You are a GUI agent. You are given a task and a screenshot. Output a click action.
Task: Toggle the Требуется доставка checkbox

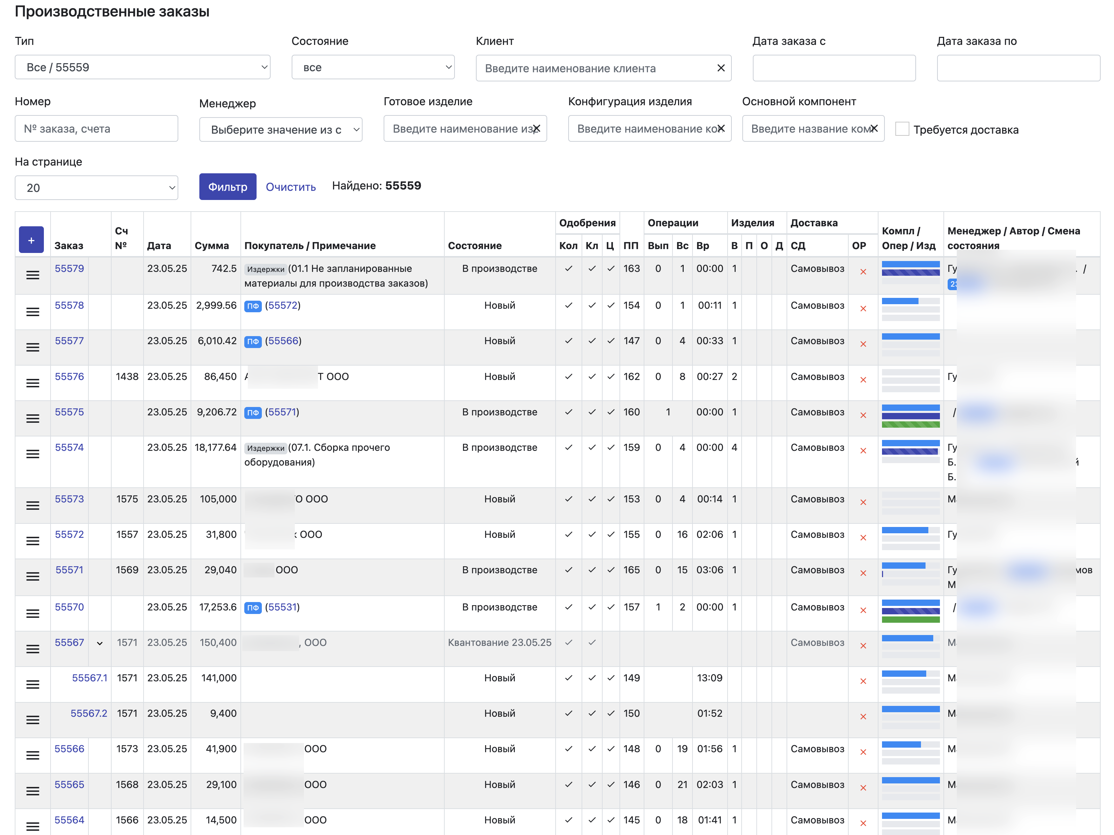pyautogui.click(x=902, y=129)
